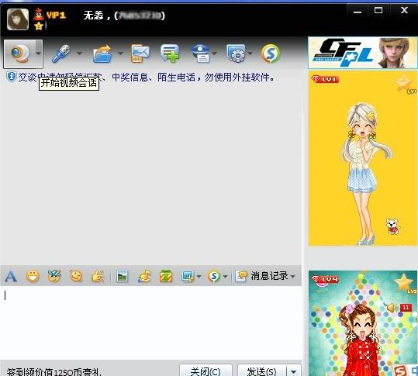The height and width of the screenshot is (376, 418).
Task: Expand file transfer options arrow
Action: (120, 53)
